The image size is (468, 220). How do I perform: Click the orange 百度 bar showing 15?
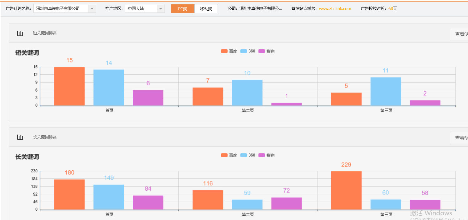[x=69, y=86]
